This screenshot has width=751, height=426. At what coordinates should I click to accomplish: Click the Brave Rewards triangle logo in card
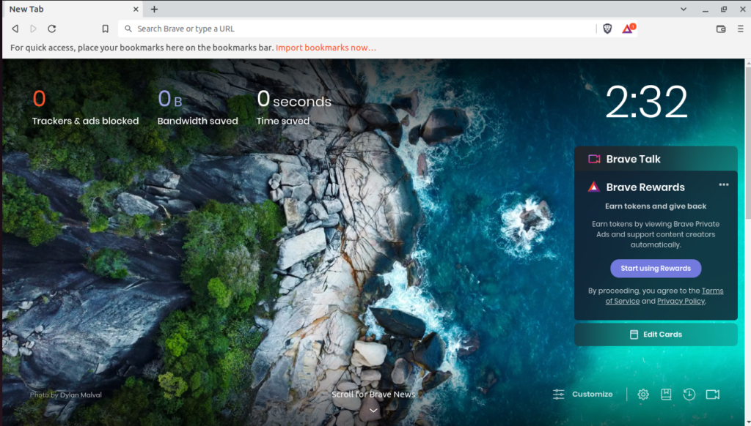(x=594, y=187)
